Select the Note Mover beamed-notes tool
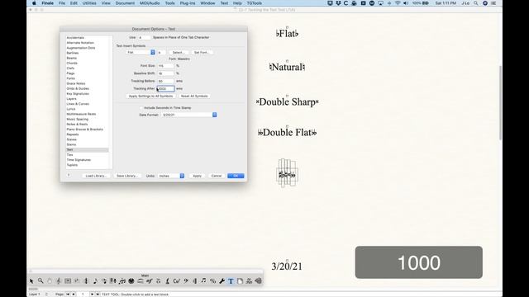 [x=204, y=280]
